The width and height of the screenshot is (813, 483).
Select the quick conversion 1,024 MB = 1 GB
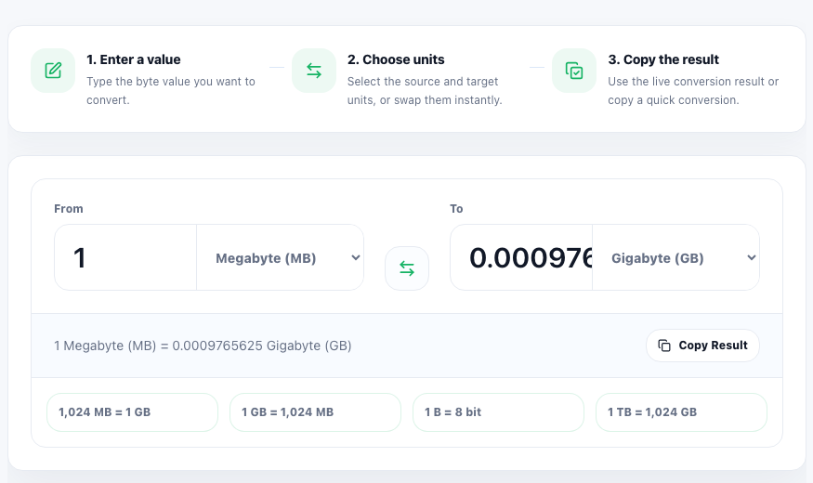tap(132, 412)
